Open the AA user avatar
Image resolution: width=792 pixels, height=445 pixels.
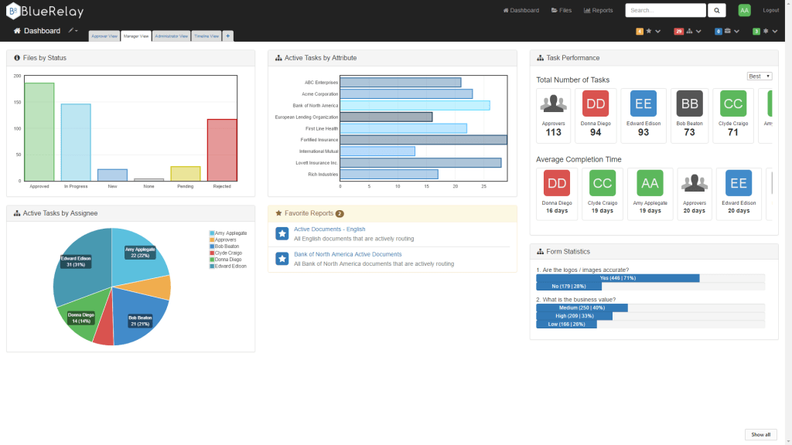click(x=744, y=10)
